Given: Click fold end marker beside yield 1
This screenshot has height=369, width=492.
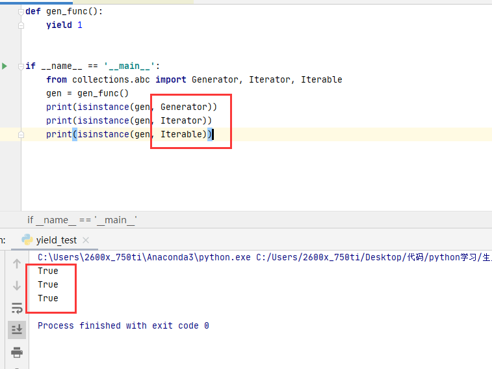Looking at the screenshot, I should pos(21,25).
